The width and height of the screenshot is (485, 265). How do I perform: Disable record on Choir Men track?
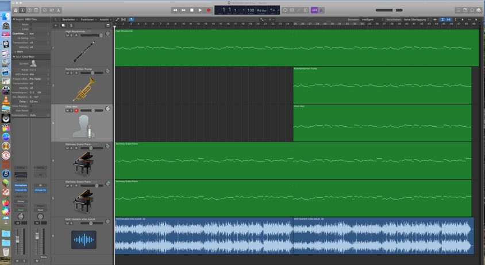[x=76, y=111]
